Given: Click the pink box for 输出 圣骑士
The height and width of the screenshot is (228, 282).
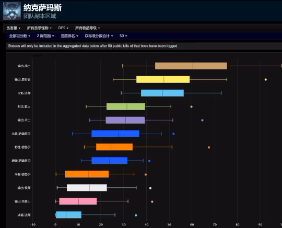Looking at the screenshot, I should tap(78, 201).
